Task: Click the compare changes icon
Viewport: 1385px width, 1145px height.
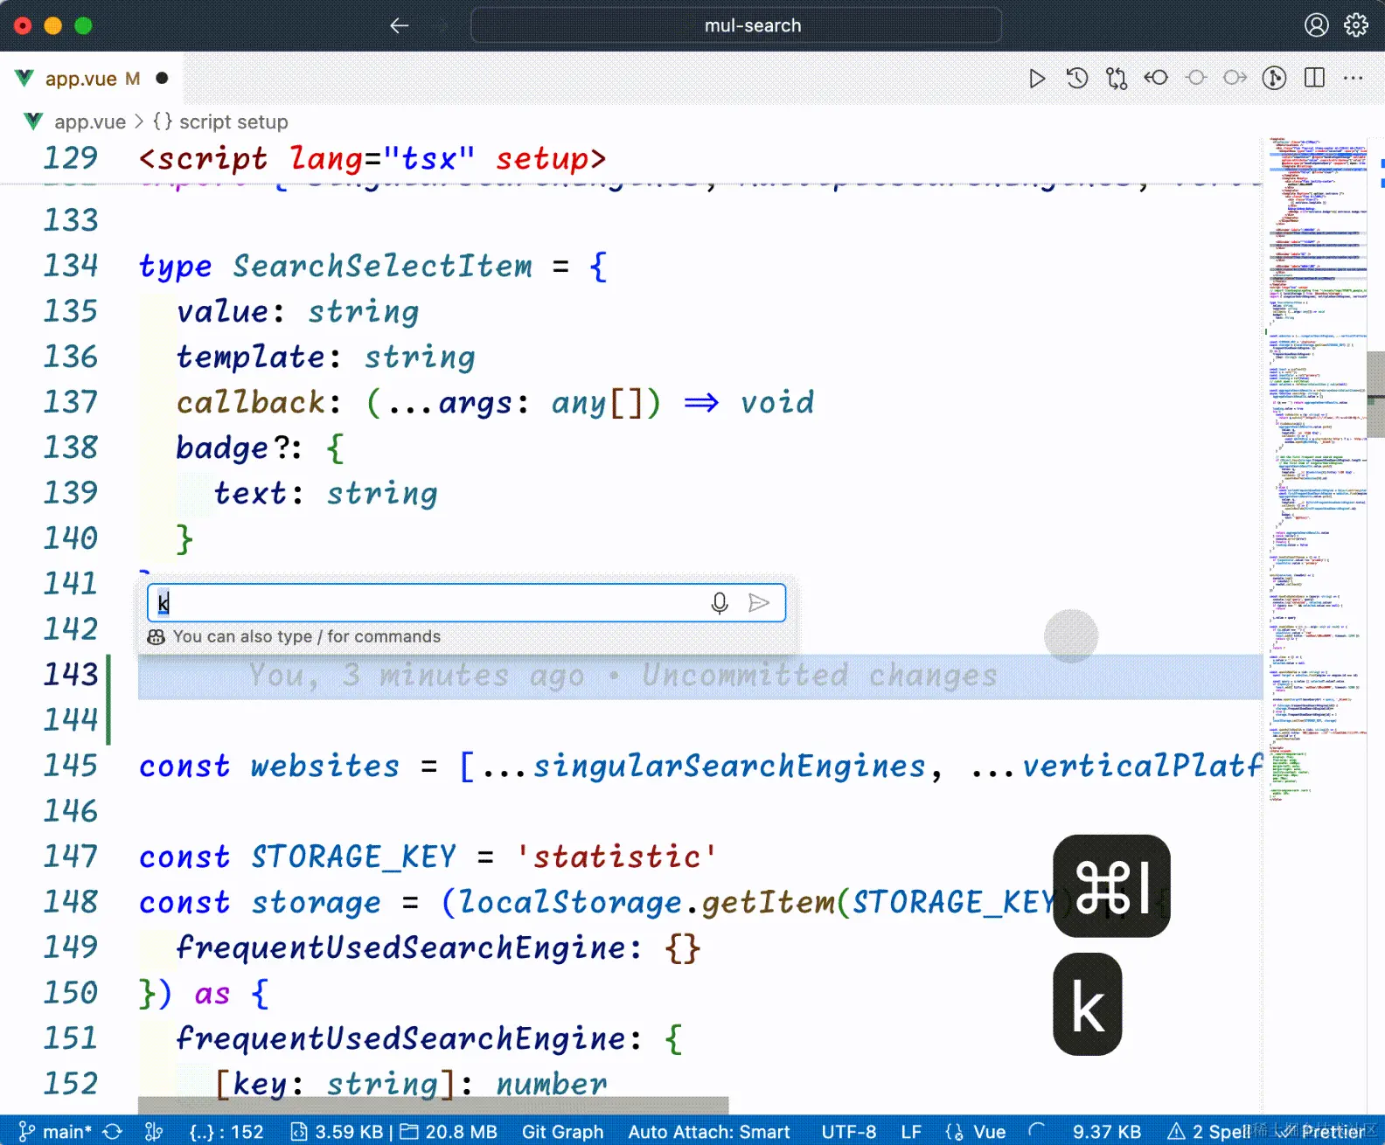Action: click(1117, 79)
